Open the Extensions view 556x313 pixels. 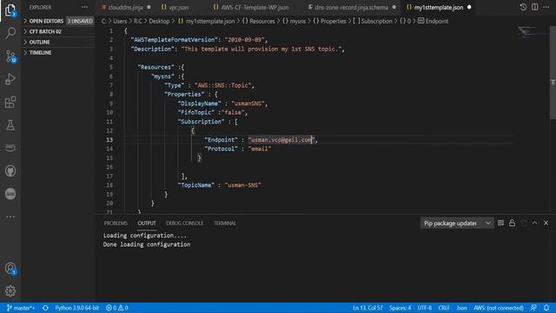[x=10, y=103]
